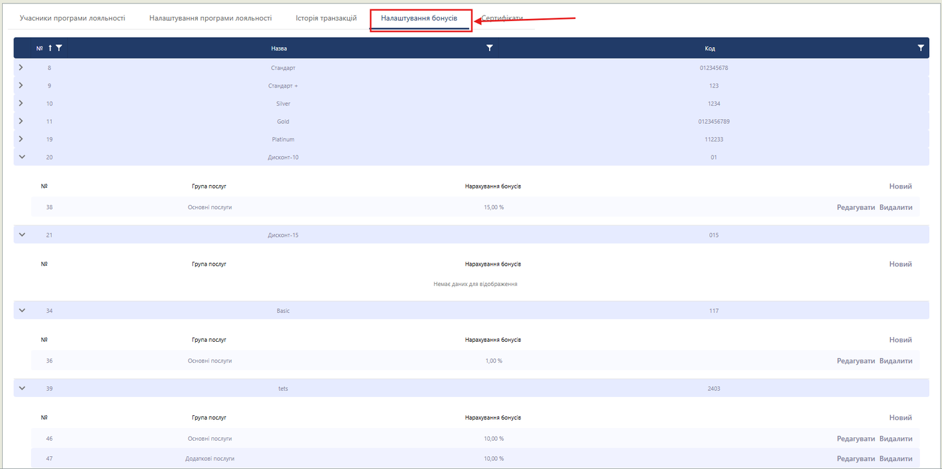Open the filter for the № column
Image resolution: width=942 pixels, height=469 pixels.
[x=59, y=48]
